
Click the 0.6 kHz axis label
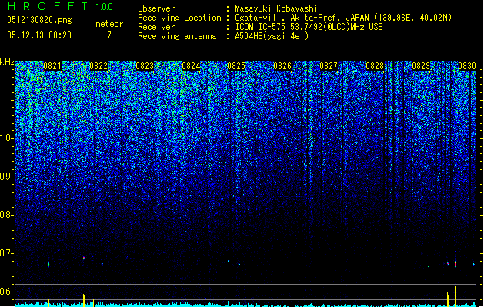point(6,292)
